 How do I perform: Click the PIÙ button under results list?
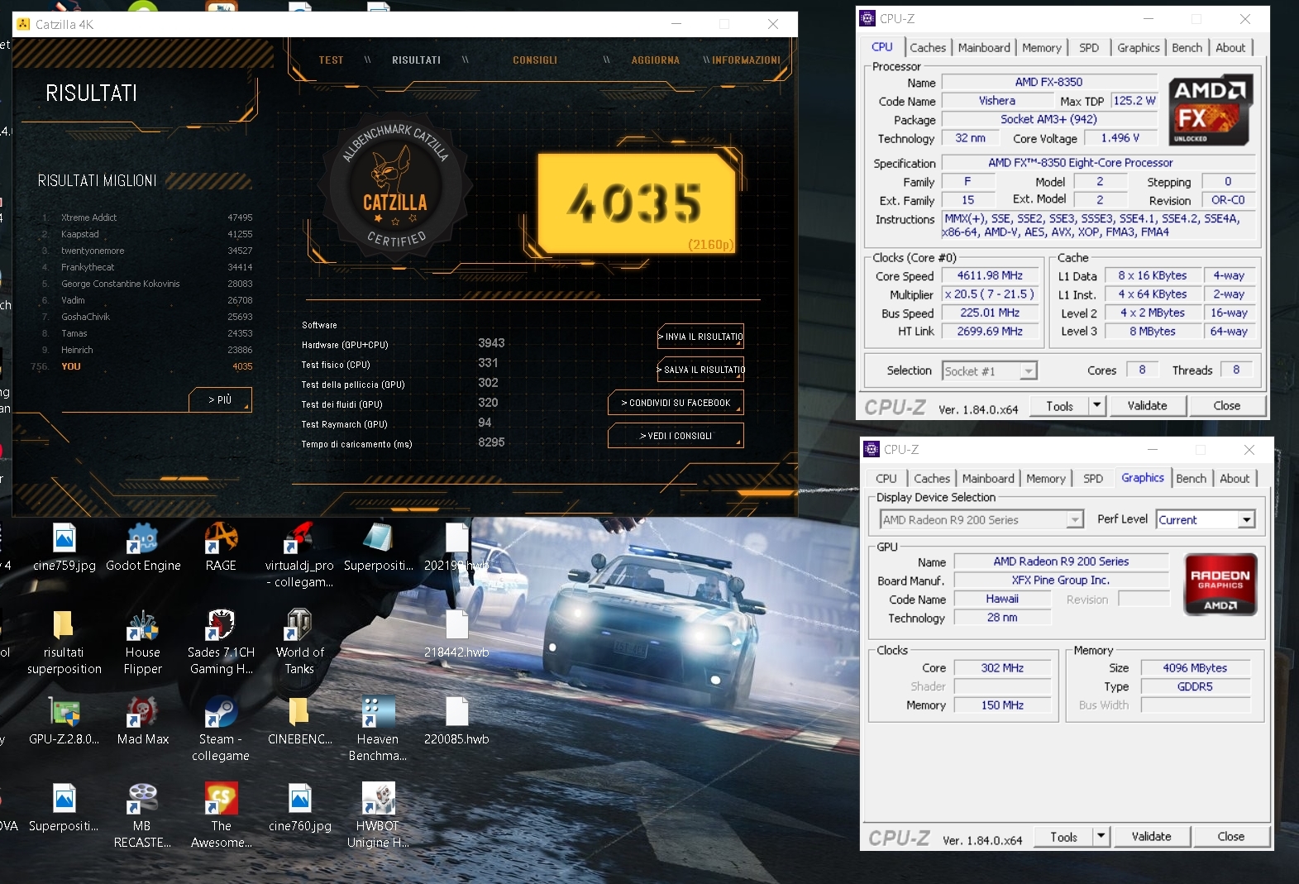220,399
